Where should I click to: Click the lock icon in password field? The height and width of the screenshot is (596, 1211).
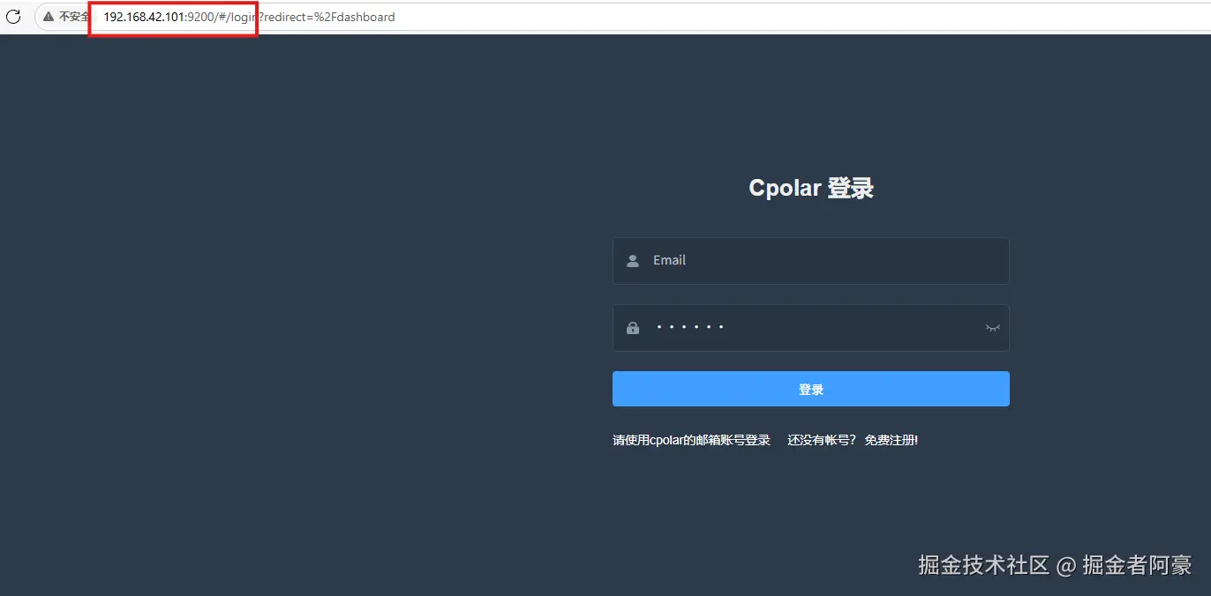[633, 328]
